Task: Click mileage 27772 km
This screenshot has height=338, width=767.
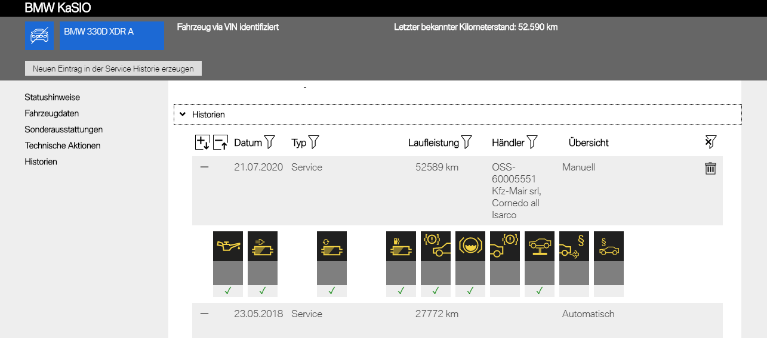Action: tap(437, 314)
